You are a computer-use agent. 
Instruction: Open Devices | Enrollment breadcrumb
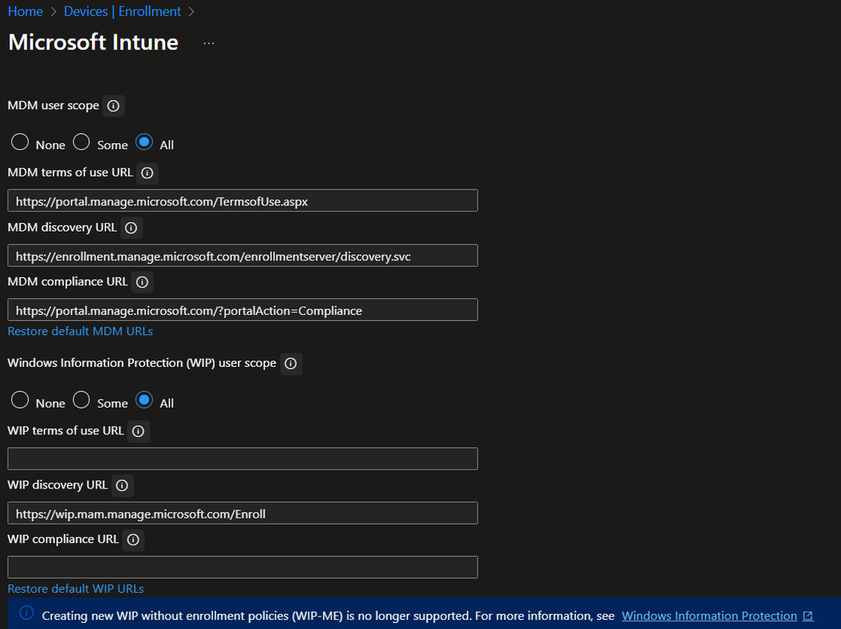point(122,11)
